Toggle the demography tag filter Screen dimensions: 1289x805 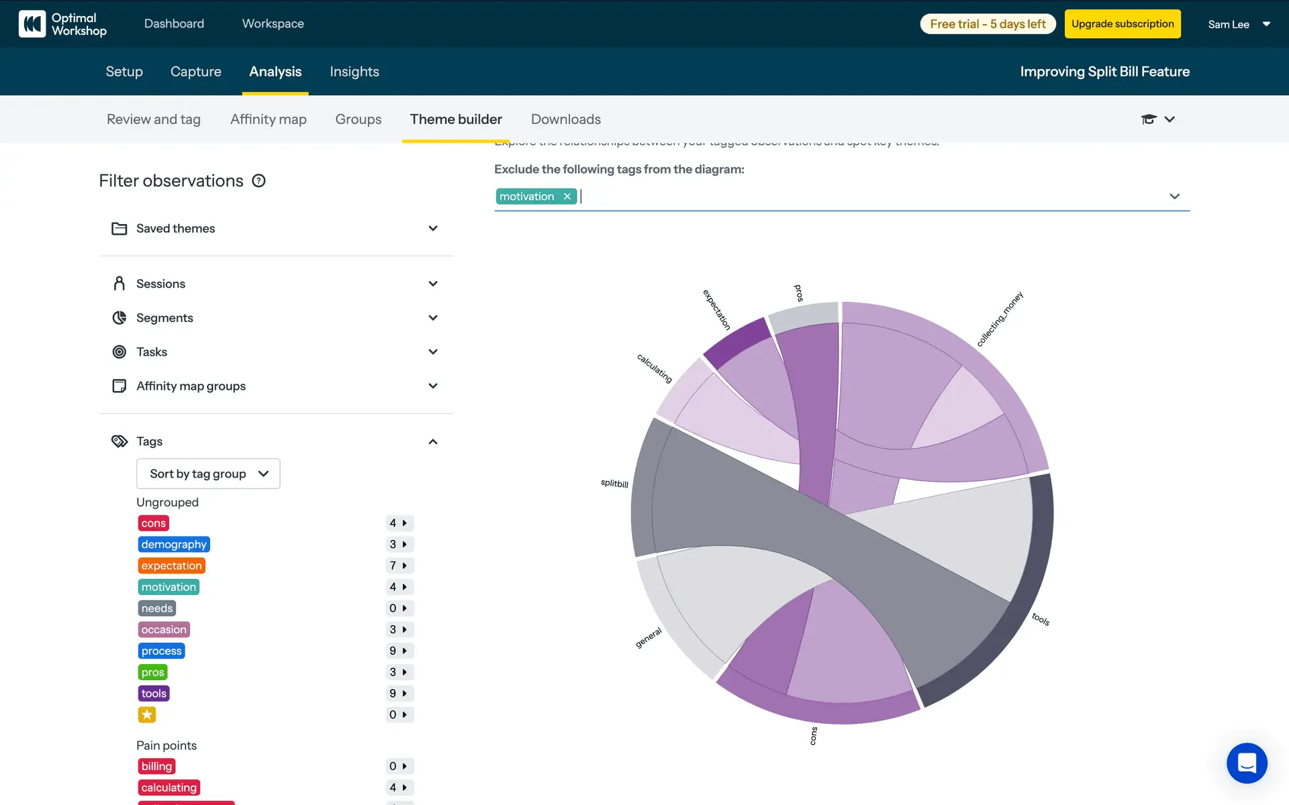[174, 544]
